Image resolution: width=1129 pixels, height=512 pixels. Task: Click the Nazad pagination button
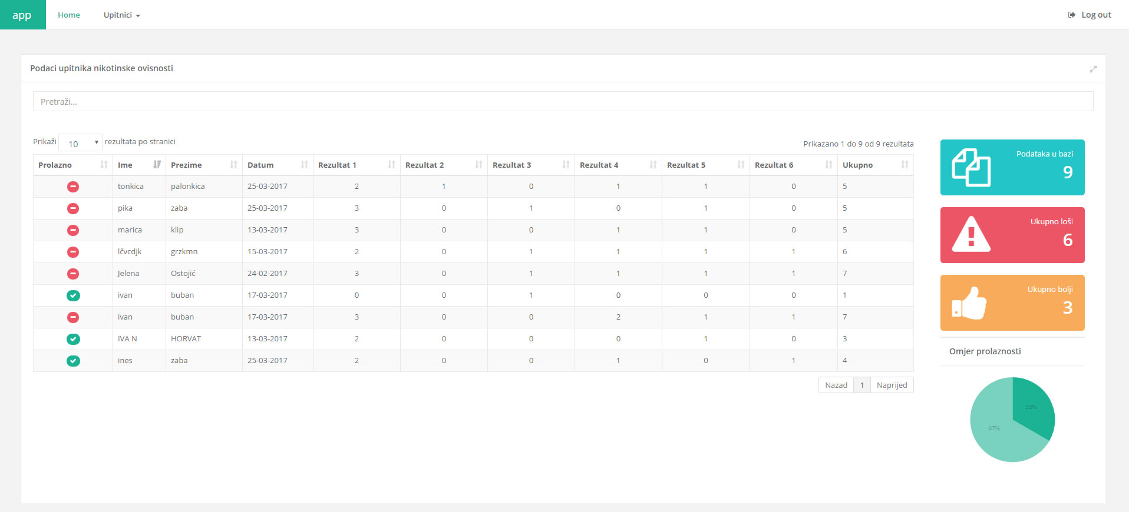pyautogui.click(x=836, y=385)
